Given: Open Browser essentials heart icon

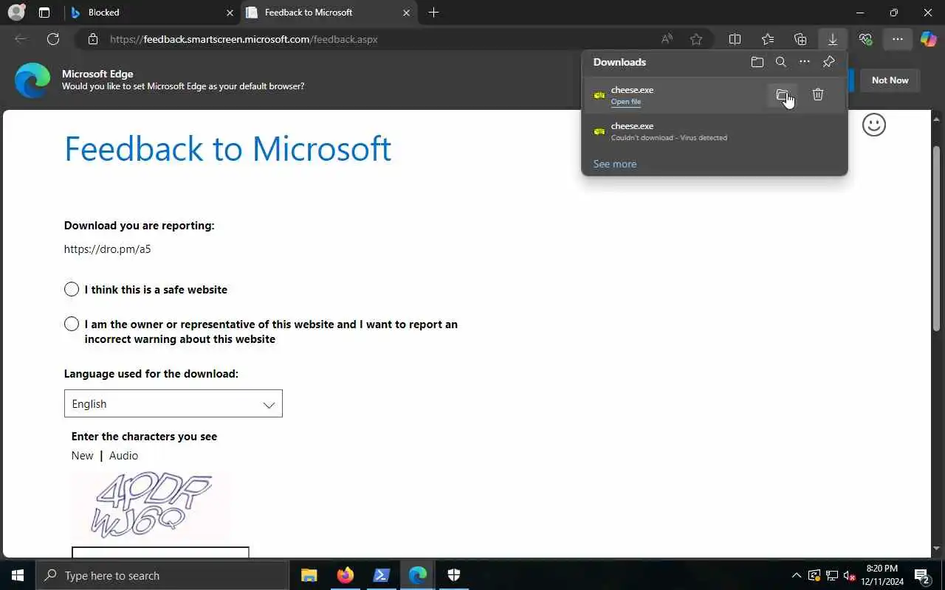Looking at the screenshot, I should tap(865, 39).
